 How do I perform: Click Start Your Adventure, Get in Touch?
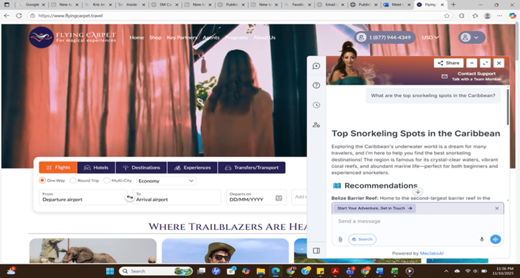pyautogui.click(x=374, y=208)
